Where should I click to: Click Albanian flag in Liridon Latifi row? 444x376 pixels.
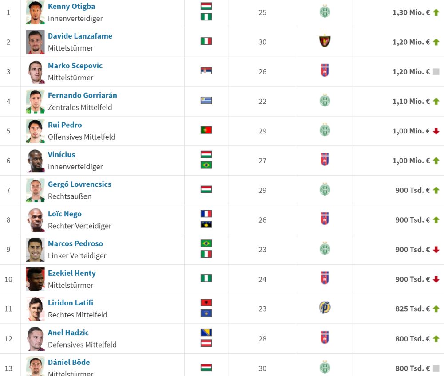pyautogui.click(x=206, y=303)
